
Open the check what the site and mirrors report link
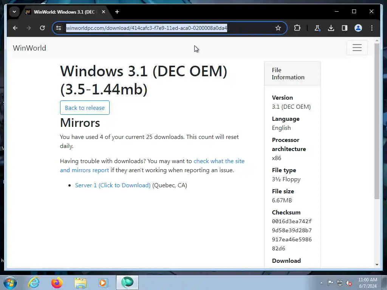(152, 165)
